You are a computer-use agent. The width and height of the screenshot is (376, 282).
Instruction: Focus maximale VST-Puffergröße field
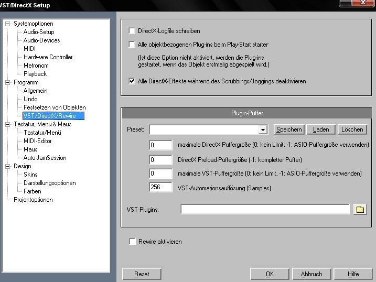click(160, 173)
